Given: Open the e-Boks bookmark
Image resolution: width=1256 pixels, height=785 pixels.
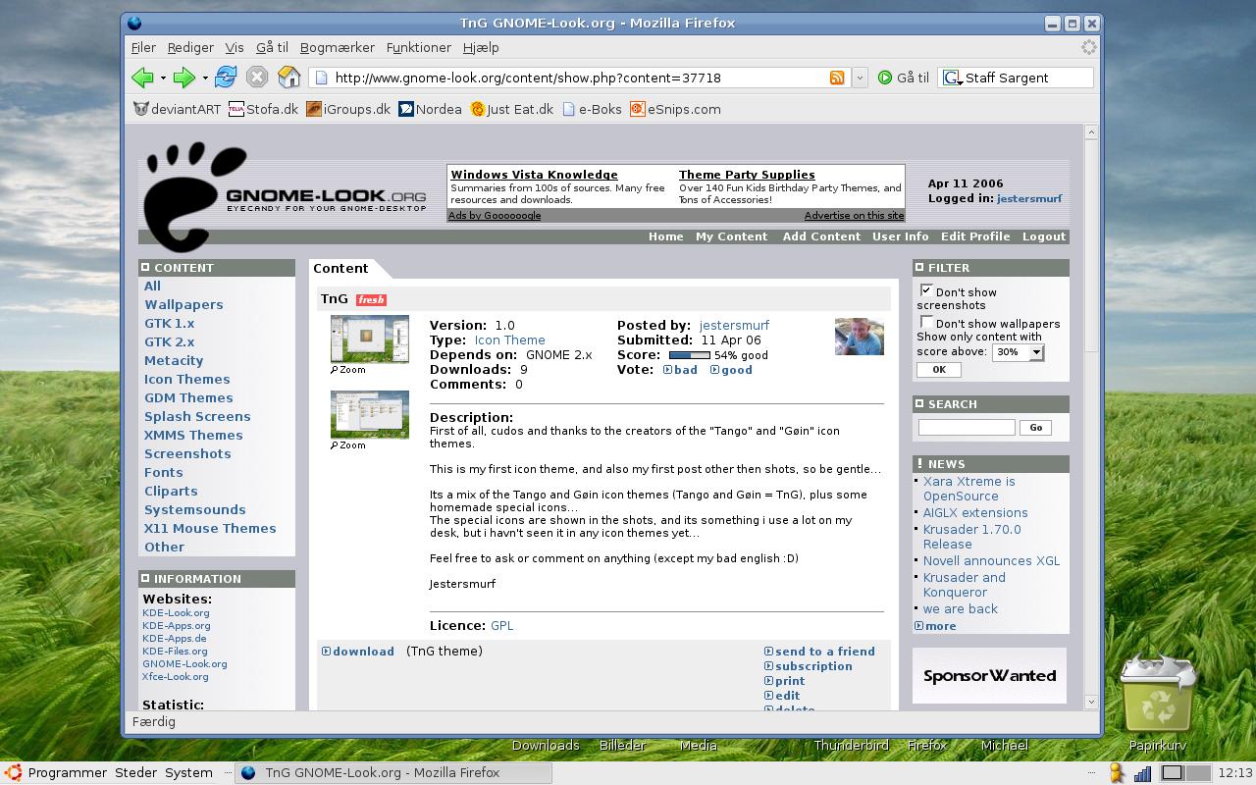Looking at the screenshot, I should coord(592,109).
